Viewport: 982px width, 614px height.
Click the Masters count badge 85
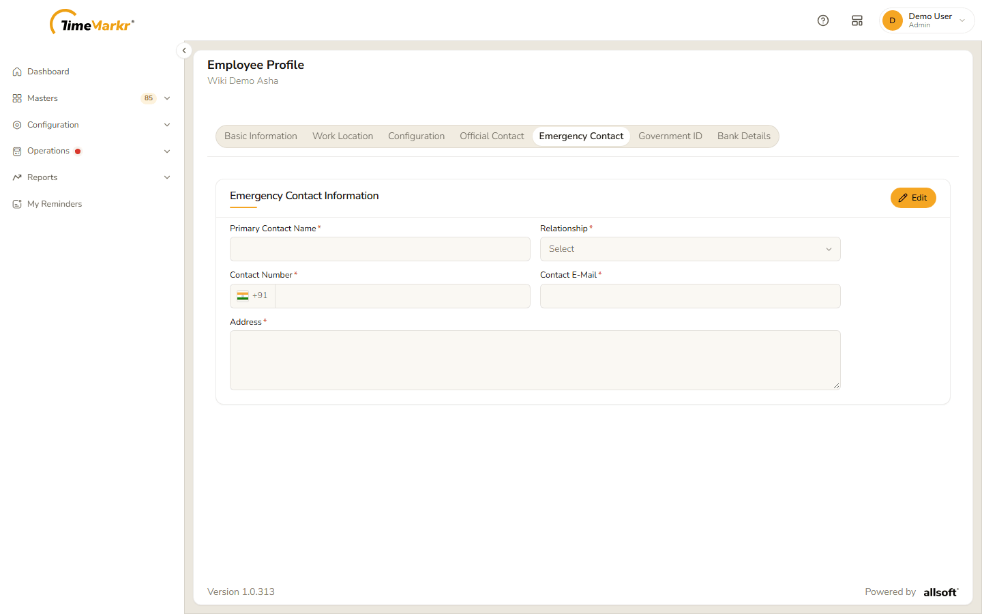[x=149, y=98]
